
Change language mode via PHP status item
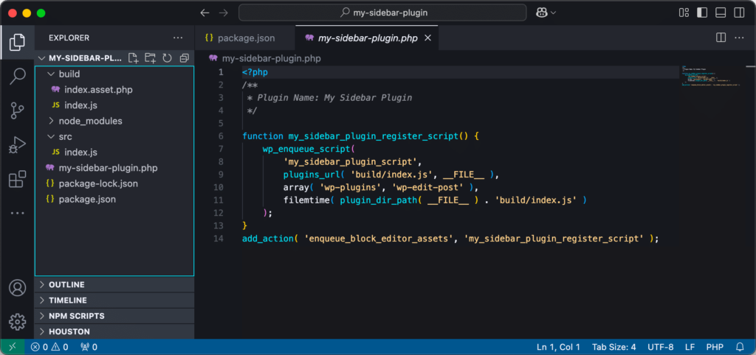714,347
